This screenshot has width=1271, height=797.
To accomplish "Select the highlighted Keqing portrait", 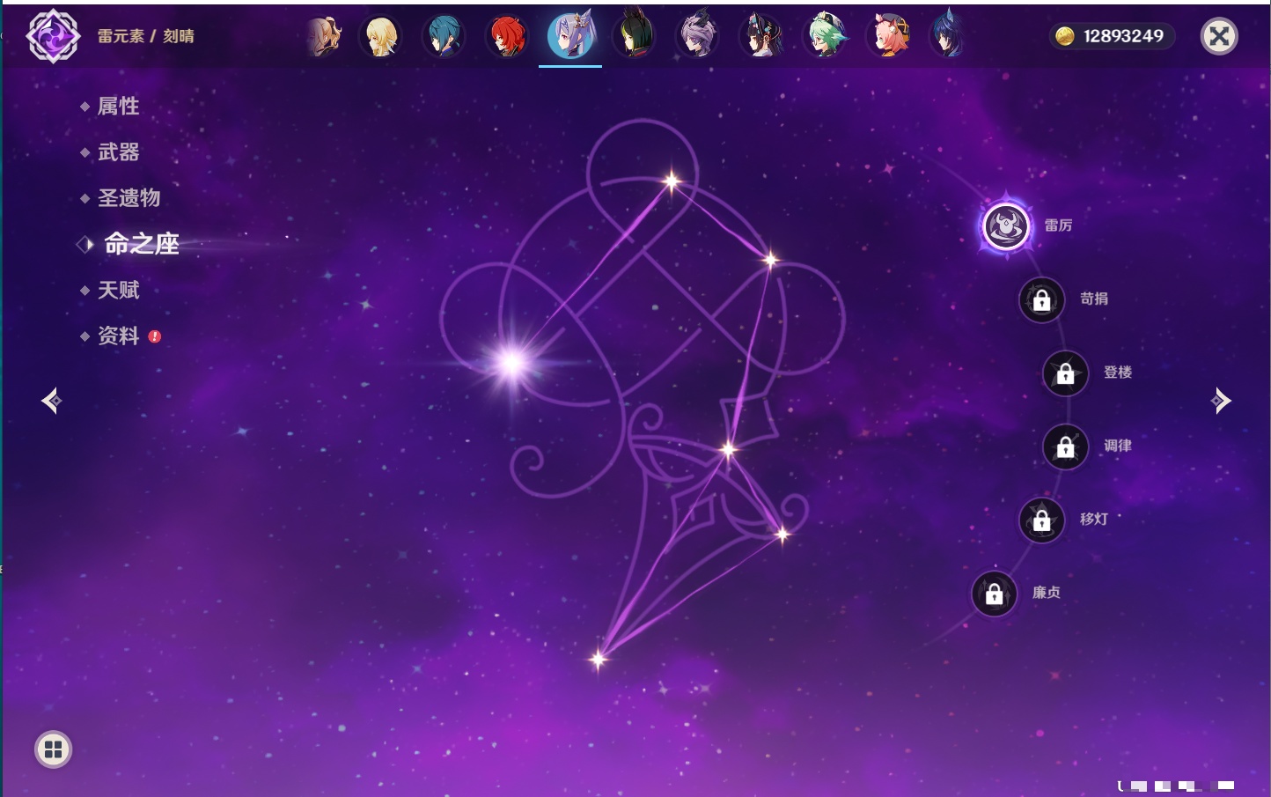I will tap(570, 35).
